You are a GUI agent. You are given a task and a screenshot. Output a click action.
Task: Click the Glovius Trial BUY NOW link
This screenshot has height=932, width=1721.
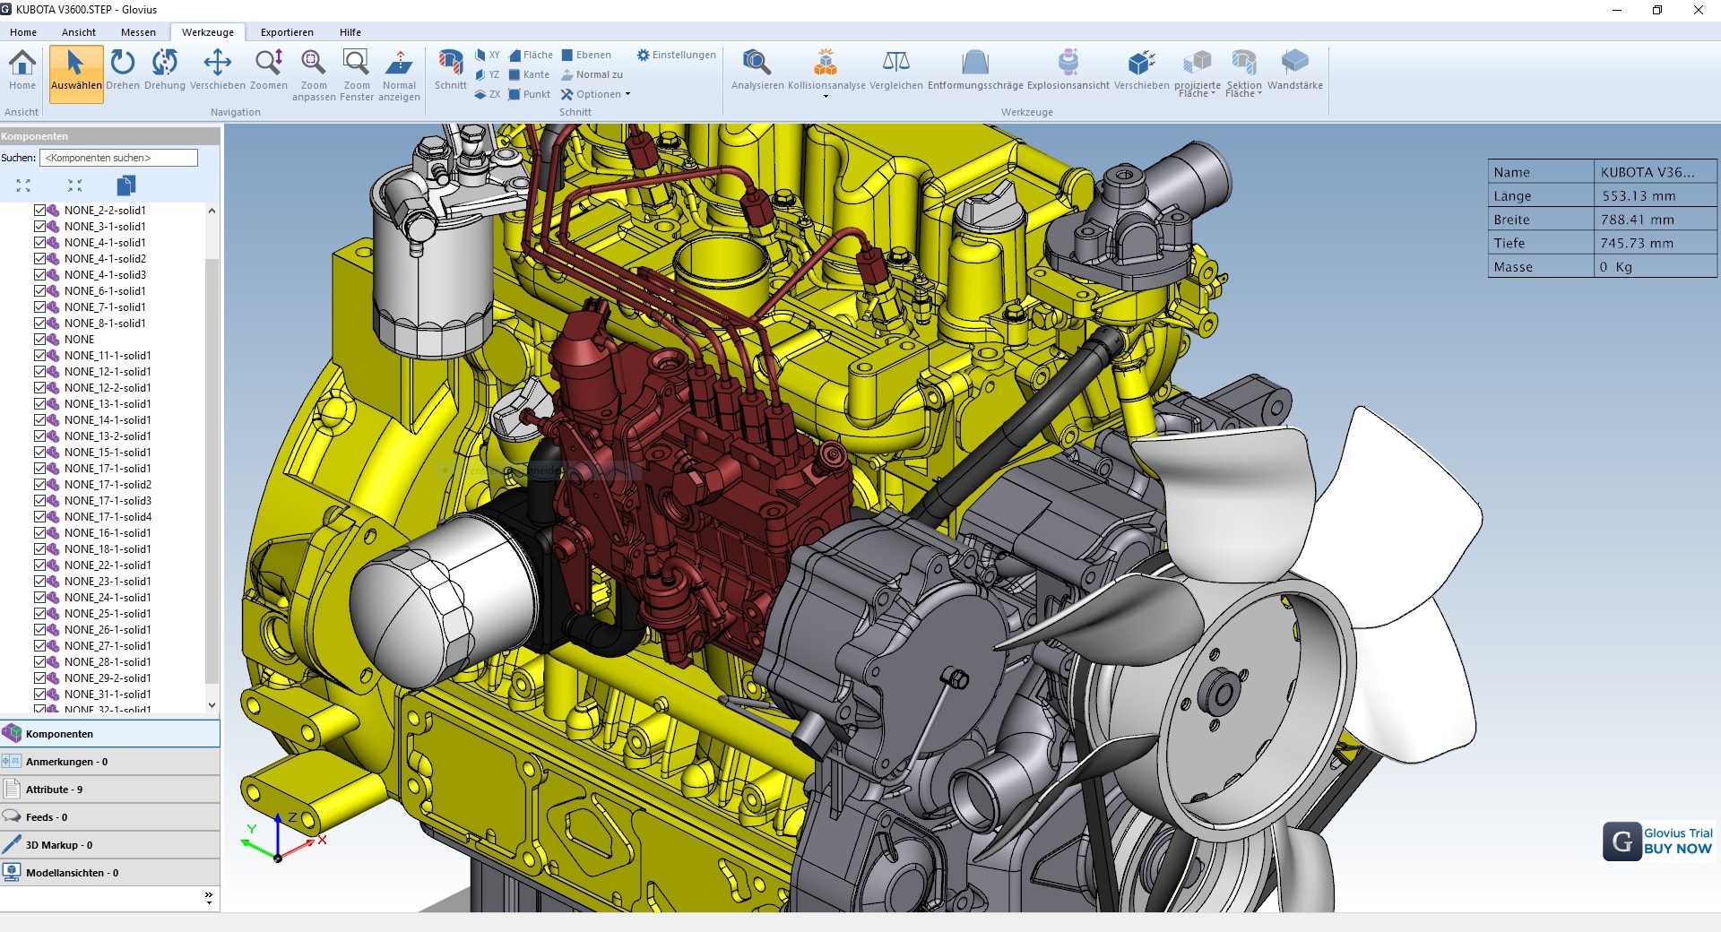1658,841
